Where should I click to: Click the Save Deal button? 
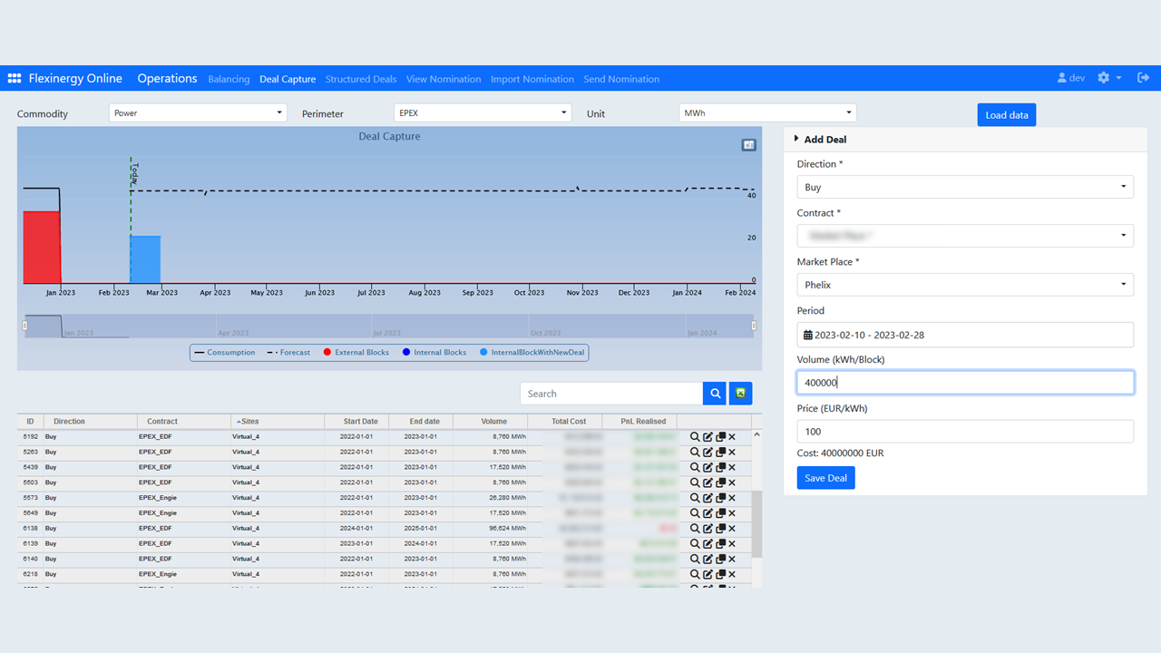[825, 478]
